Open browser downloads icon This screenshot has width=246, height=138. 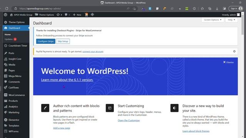[217, 9]
